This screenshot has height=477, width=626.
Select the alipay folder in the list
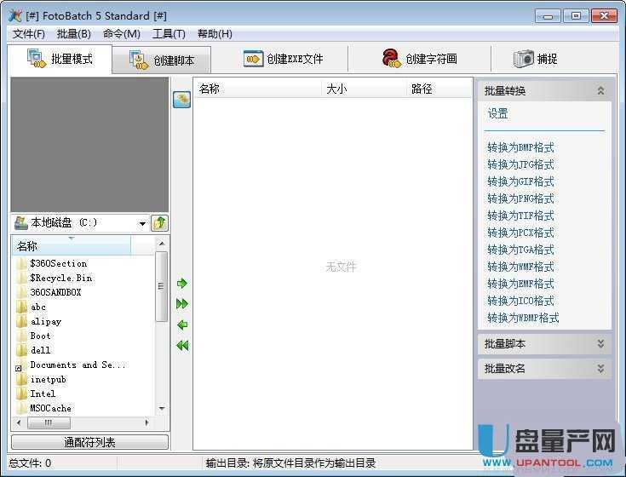coord(46,321)
